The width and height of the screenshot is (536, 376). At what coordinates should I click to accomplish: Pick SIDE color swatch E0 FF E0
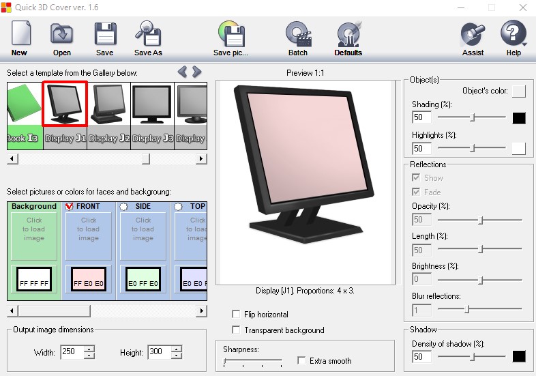[143, 279]
